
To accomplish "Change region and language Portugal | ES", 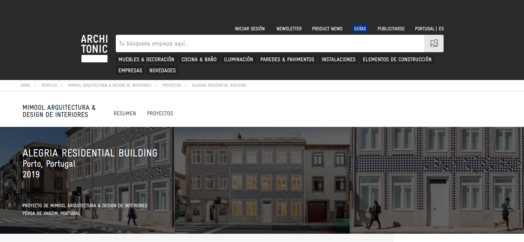I will click(429, 29).
